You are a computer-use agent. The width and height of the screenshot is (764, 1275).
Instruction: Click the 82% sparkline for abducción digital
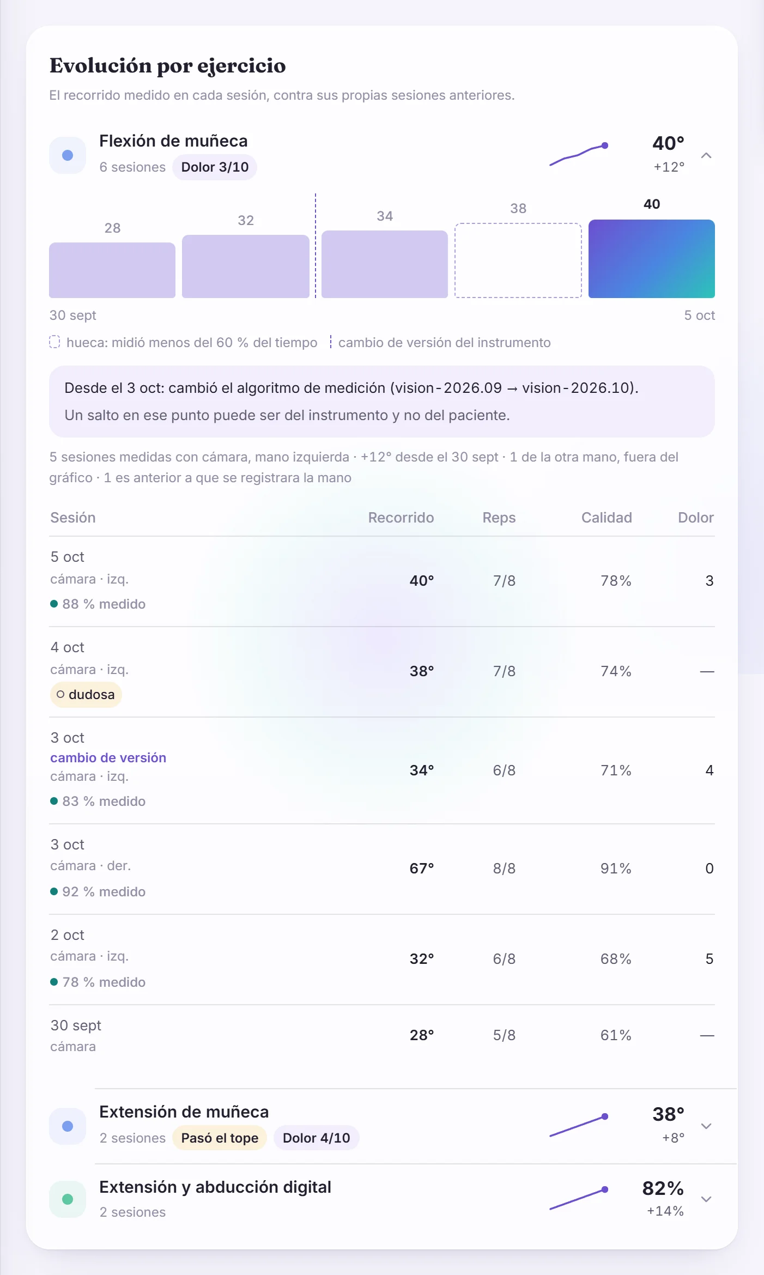click(579, 1199)
